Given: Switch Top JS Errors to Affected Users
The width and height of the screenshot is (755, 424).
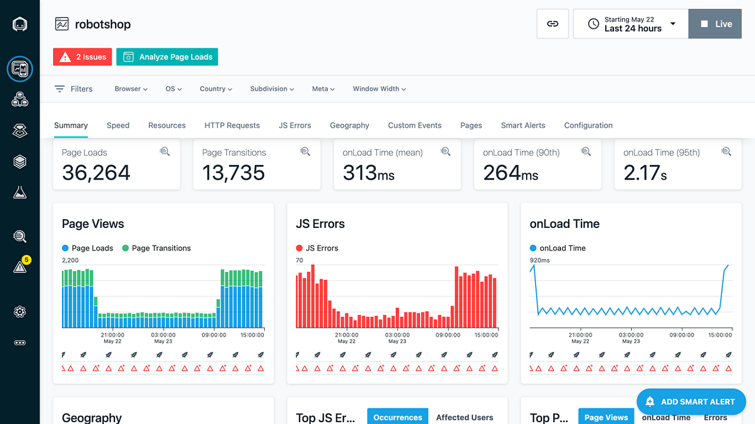Looking at the screenshot, I should [465, 416].
